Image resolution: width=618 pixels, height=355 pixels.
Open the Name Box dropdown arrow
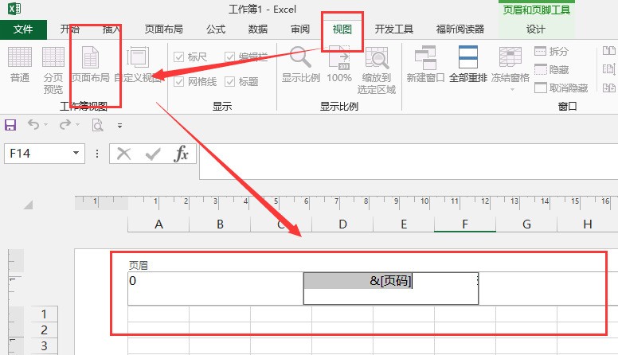[x=76, y=153]
